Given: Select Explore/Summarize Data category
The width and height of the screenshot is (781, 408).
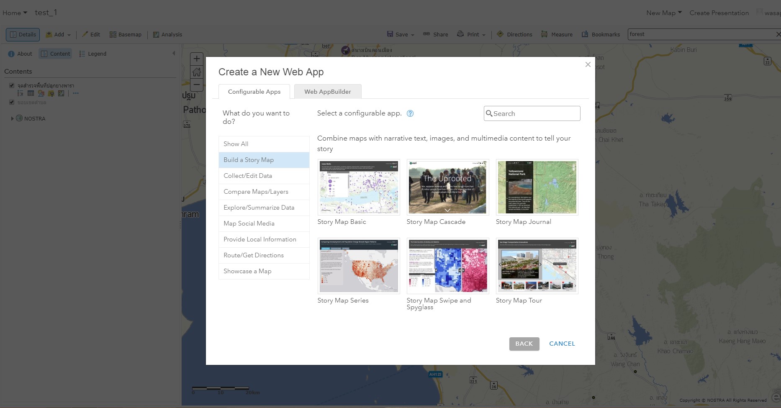Looking at the screenshot, I should (x=264, y=208).
